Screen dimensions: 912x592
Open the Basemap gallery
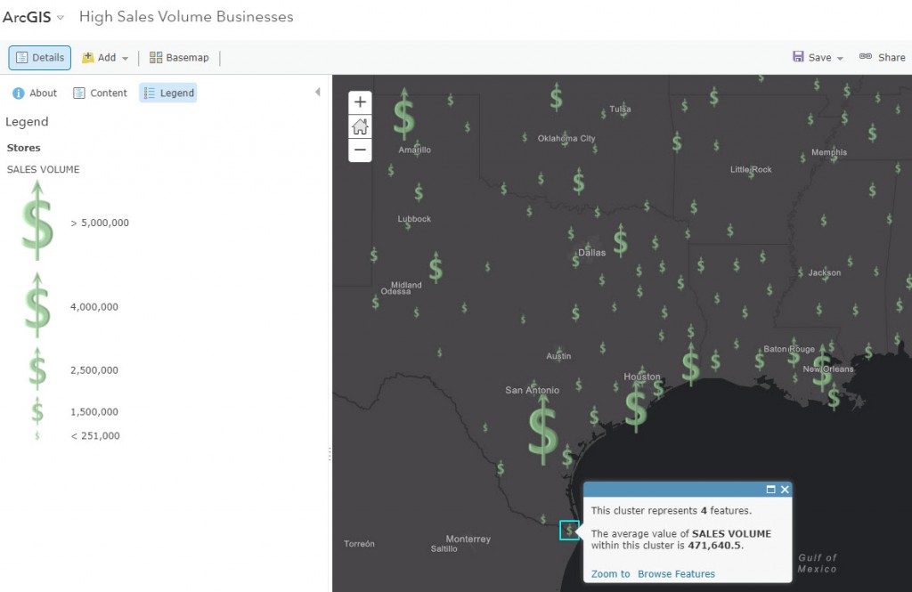(x=180, y=57)
